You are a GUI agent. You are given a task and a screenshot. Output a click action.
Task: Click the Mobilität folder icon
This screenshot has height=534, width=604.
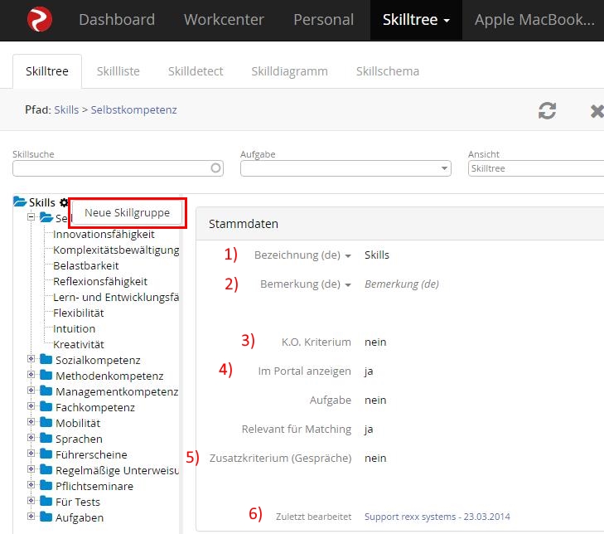pyautogui.click(x=46, y=423)
